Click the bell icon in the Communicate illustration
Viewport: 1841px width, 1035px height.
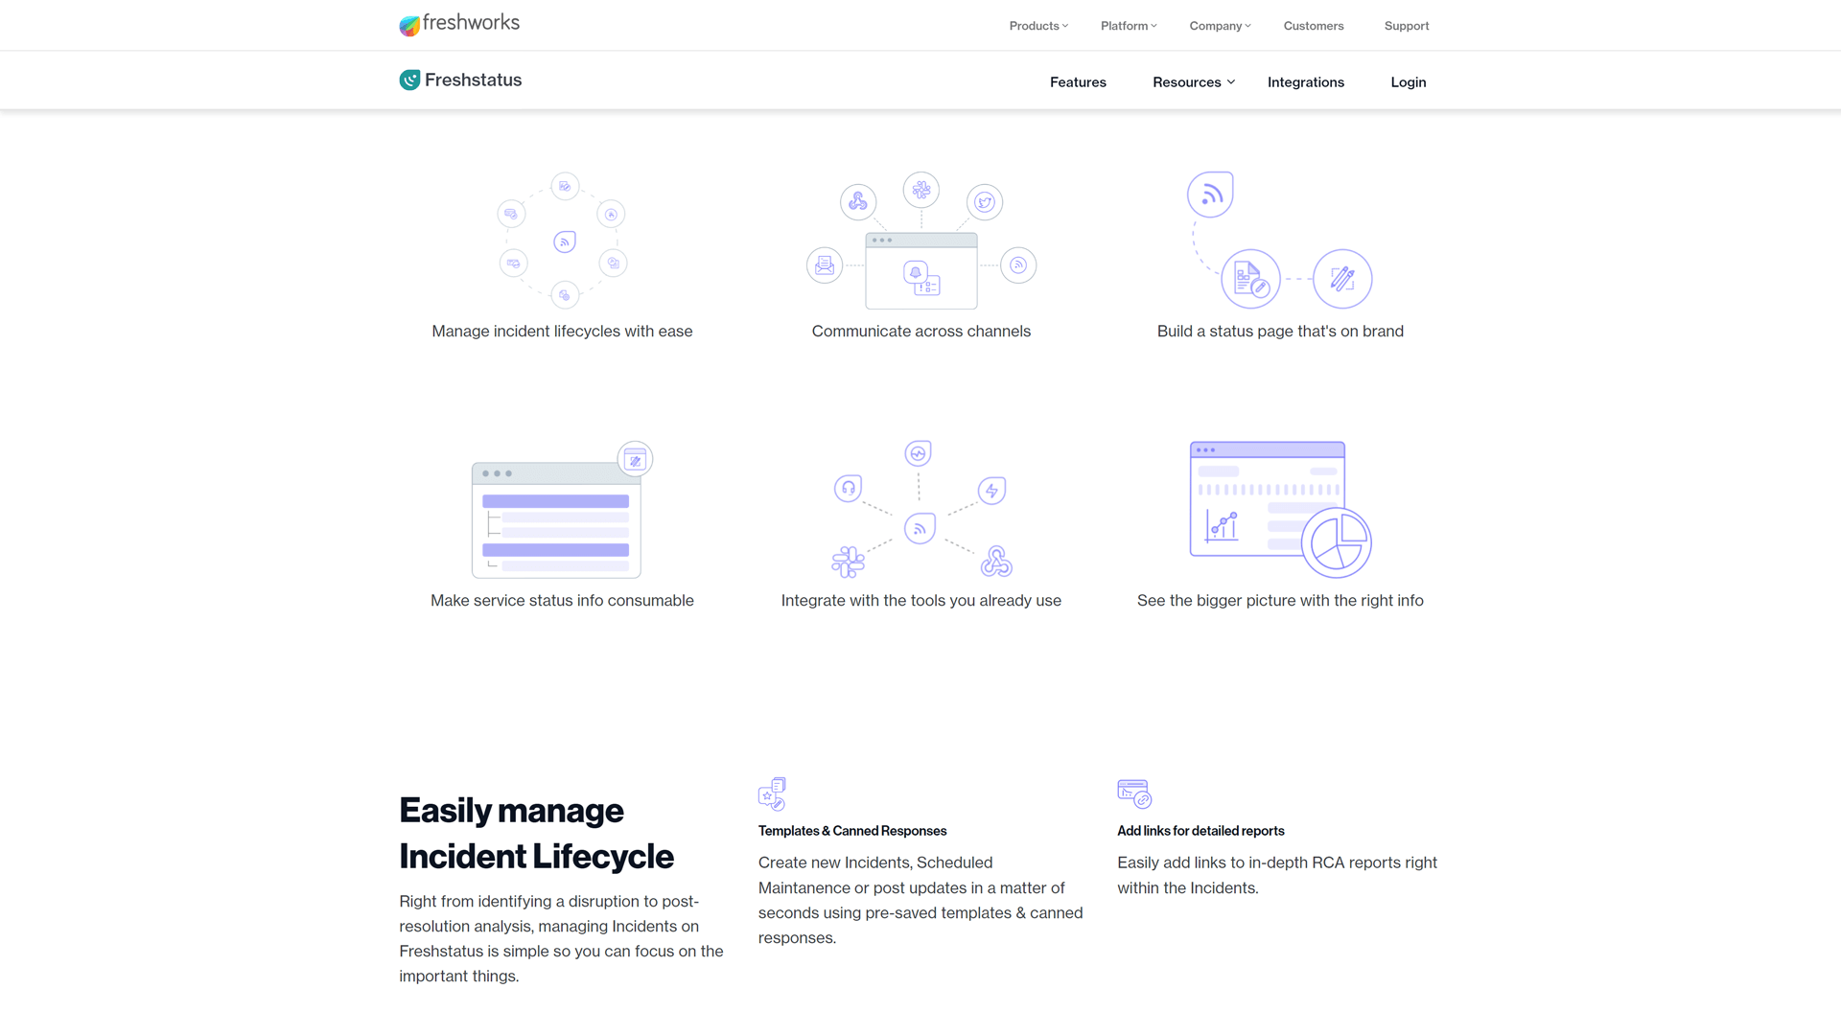click(x=914, y=271)
